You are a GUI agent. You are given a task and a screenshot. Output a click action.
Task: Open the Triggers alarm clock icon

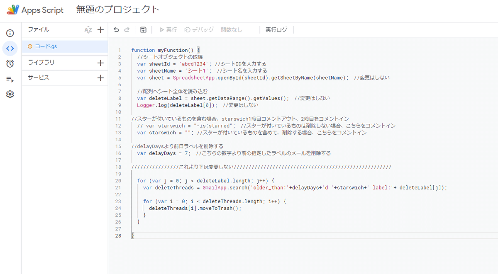coord(10,63)
